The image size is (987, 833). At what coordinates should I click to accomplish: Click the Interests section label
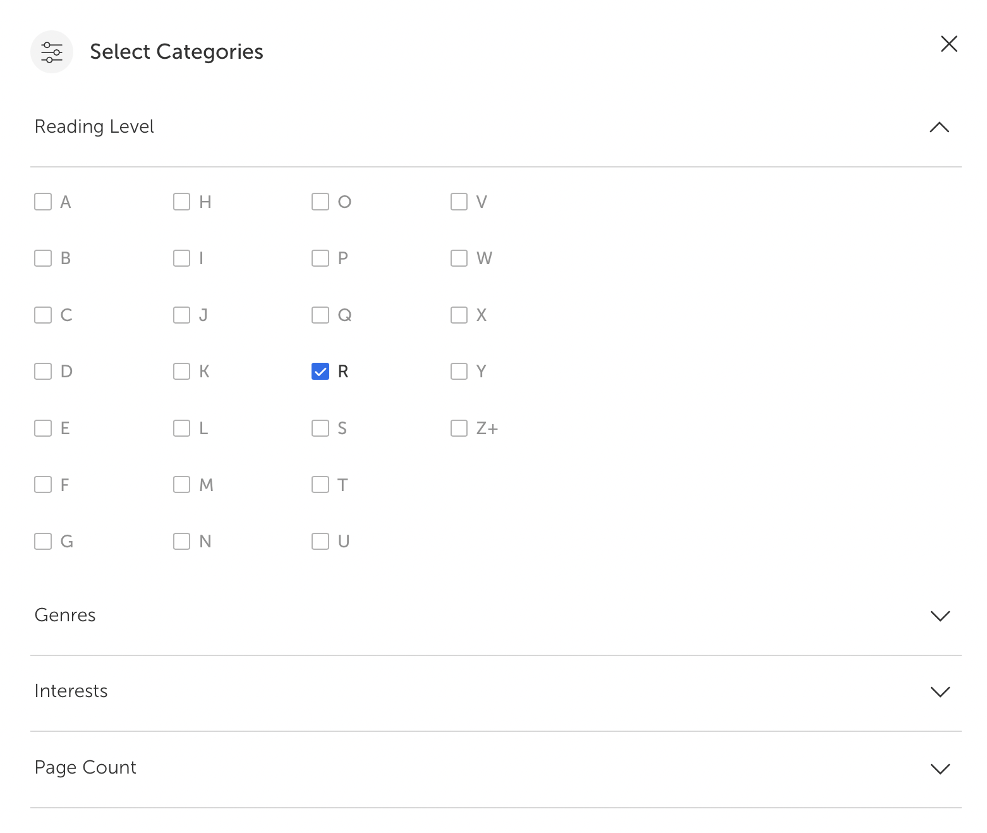(x=71, y=691)
